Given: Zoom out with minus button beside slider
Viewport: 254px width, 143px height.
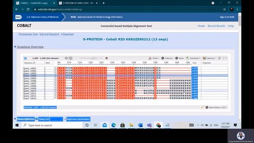Looking at the screenshot, I should [x=77, y=58].
